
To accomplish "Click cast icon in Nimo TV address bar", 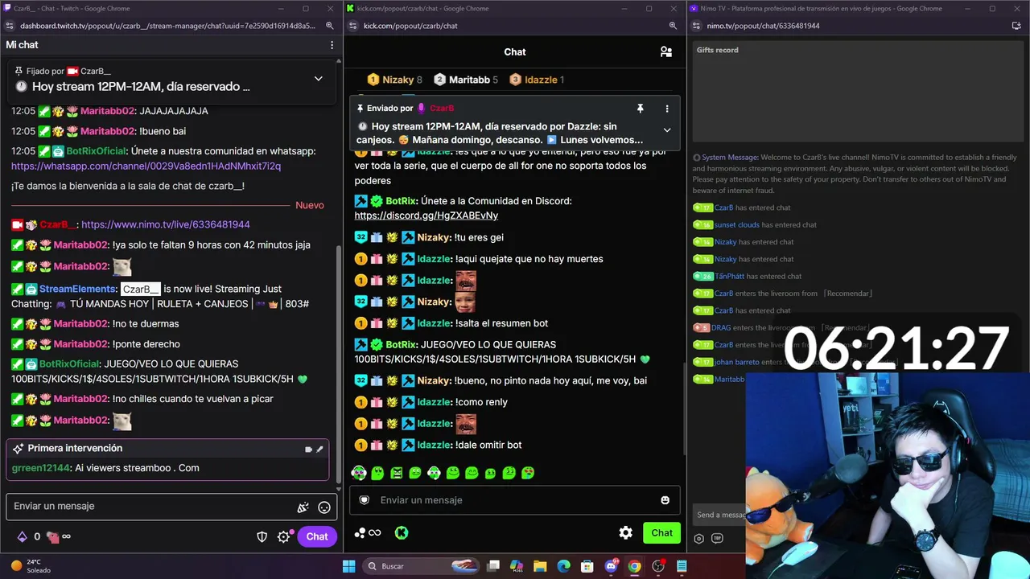I will [1016, 26].
